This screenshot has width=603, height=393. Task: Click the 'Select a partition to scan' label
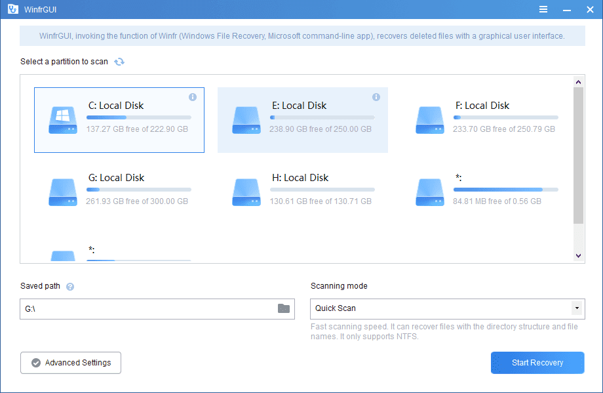[64, 62]
